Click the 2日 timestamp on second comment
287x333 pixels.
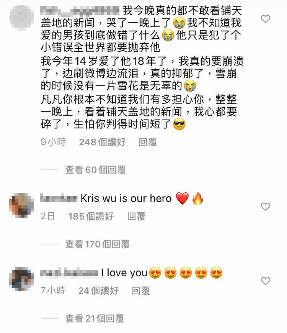(48, 217)
